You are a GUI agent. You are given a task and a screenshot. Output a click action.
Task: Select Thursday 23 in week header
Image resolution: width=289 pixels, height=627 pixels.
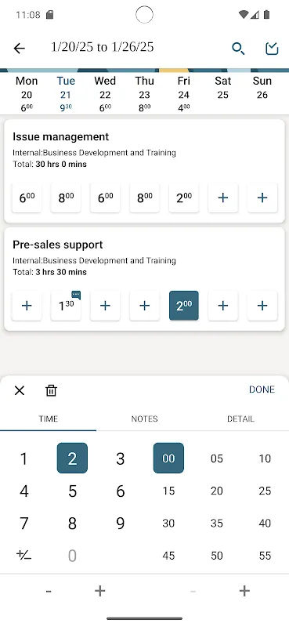point(144,94)
